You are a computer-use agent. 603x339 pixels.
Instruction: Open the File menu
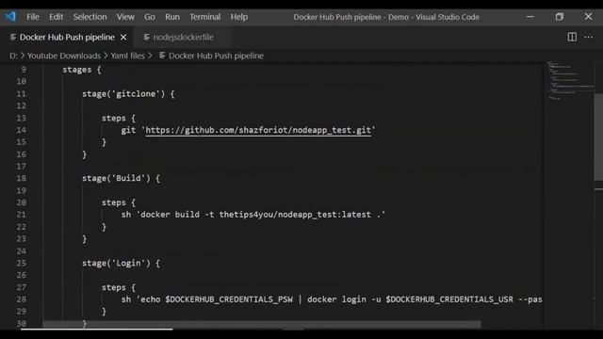(x=33, y=17)
